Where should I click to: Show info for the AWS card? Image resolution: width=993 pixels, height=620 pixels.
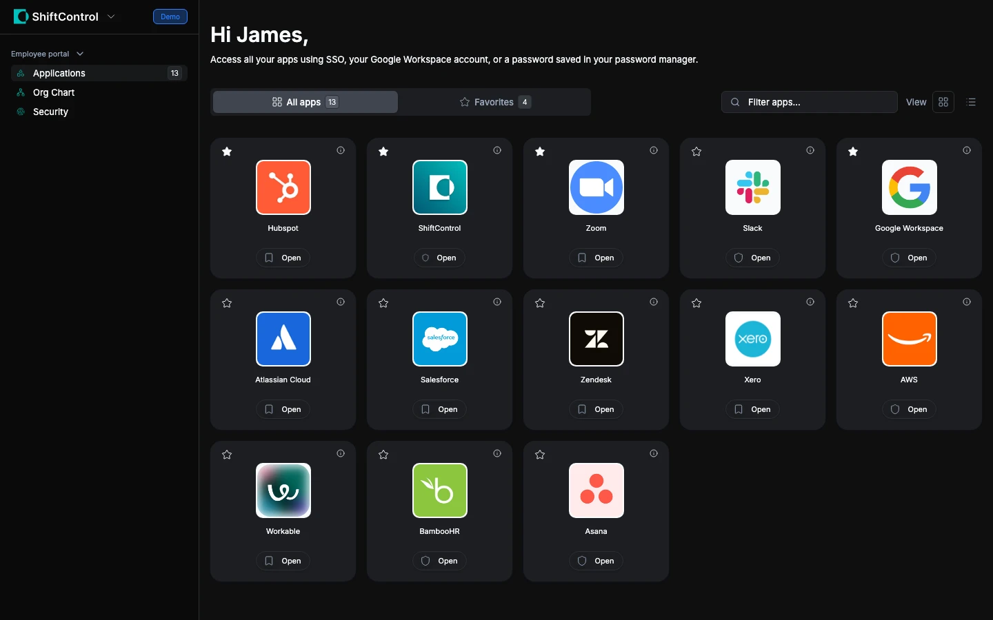click(967, 302)
